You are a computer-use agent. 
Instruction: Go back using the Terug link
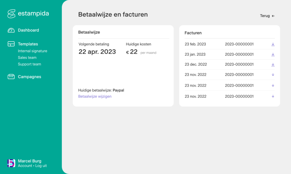click(267, 16)
